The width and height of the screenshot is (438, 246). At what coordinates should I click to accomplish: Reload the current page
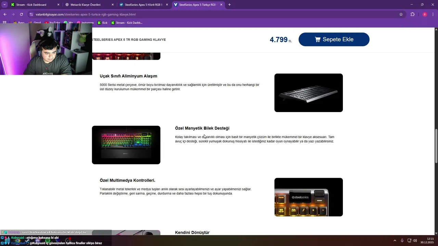pyautogui.click(x=21, y=14)
